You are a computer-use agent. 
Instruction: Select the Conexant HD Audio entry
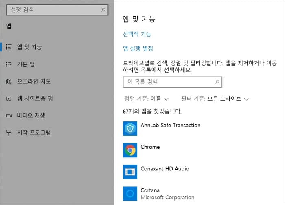tap(200, 172)
